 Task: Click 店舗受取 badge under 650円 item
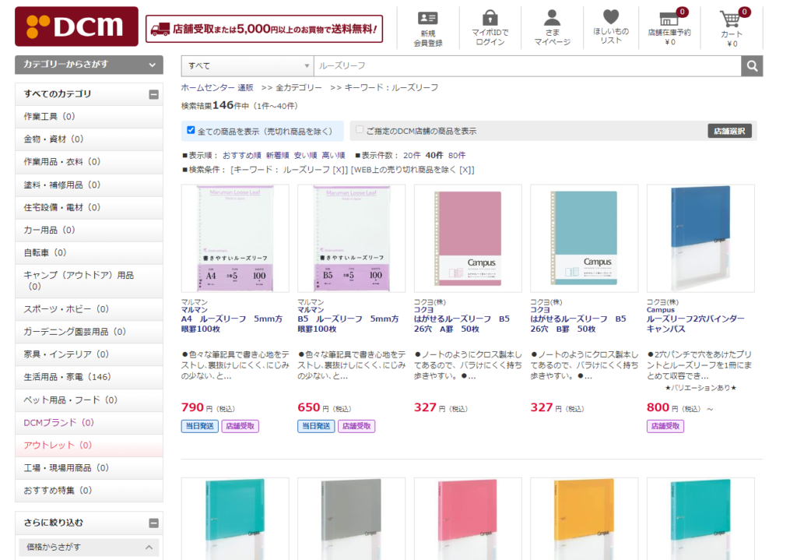tap(356, 426)
